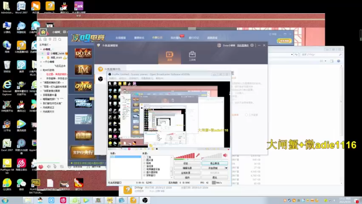Open the OMG game tile in 09电竞
The width and height of the screenshot is (362, 204).
pos(83,86)
